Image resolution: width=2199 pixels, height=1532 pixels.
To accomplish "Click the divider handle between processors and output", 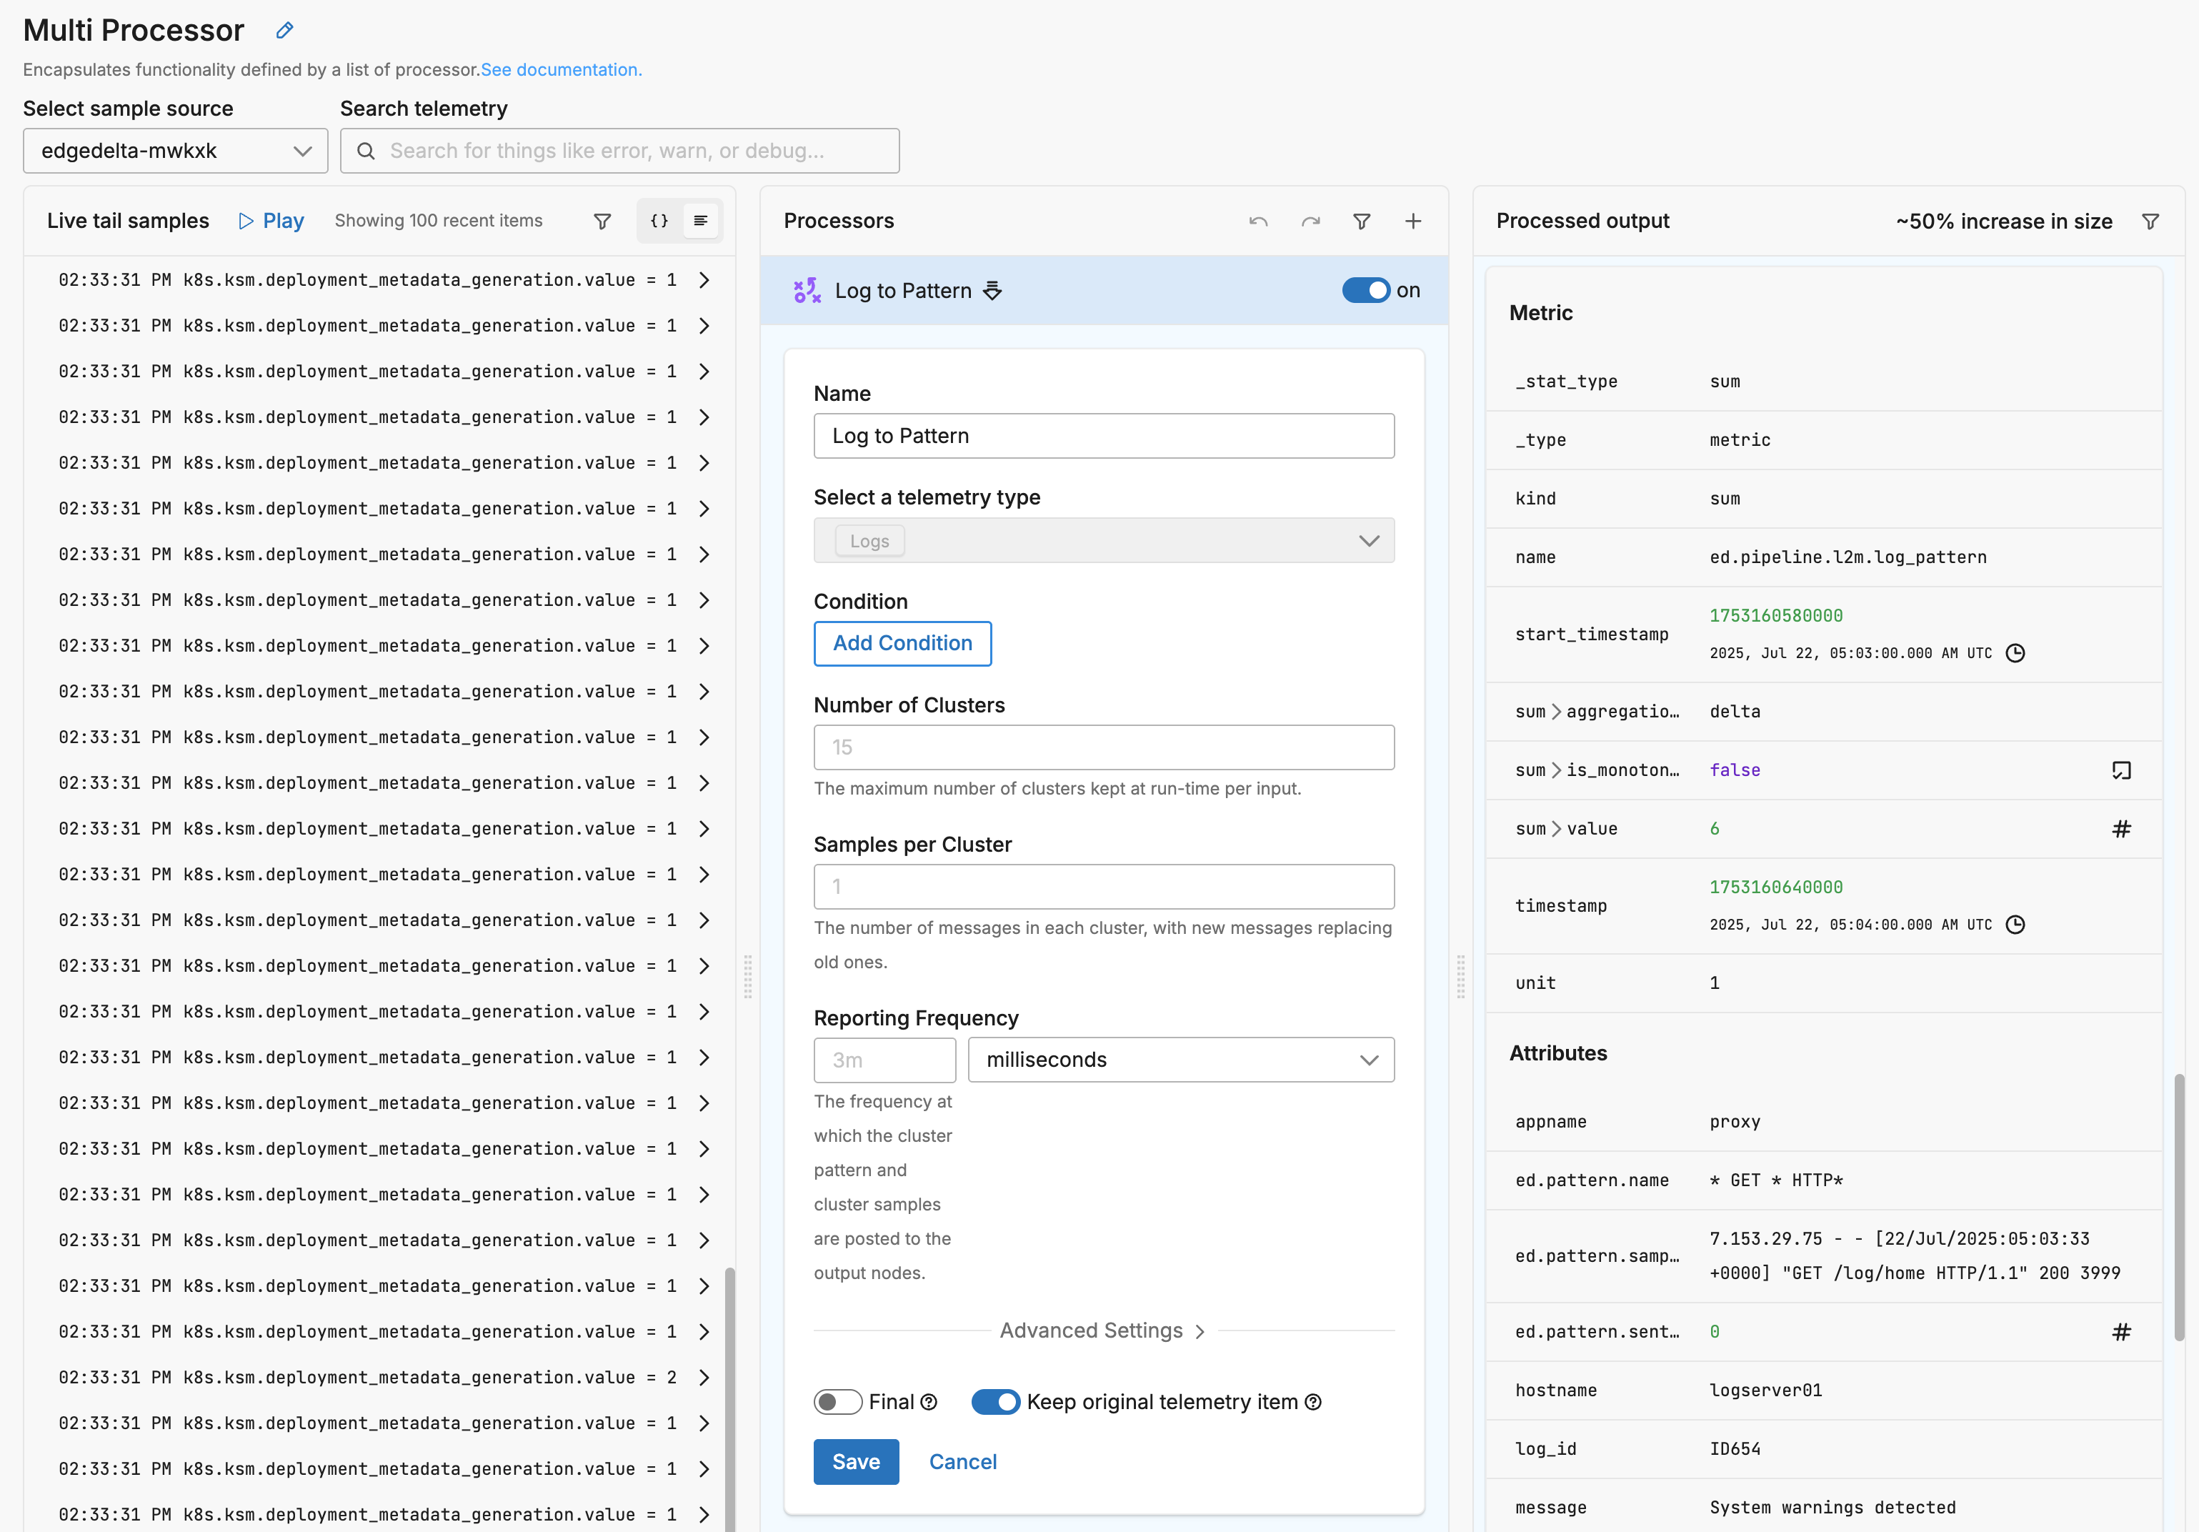I will tap(1460, 978).
